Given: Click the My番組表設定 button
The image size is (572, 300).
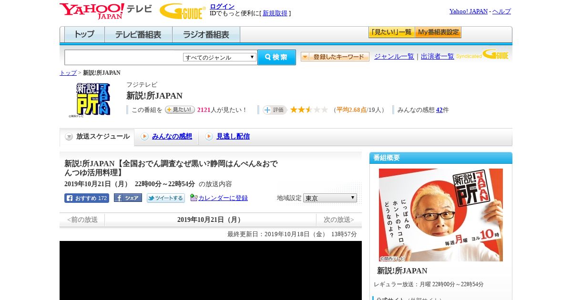Looking at the screenshot, I should pyautogui.click(x=438, y=32).
